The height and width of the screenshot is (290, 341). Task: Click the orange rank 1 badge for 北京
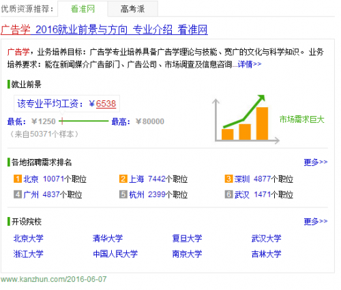tap(18, 179)
